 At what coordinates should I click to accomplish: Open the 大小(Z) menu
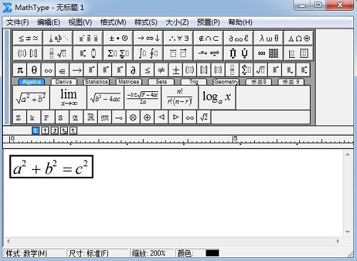pos(177,22)
